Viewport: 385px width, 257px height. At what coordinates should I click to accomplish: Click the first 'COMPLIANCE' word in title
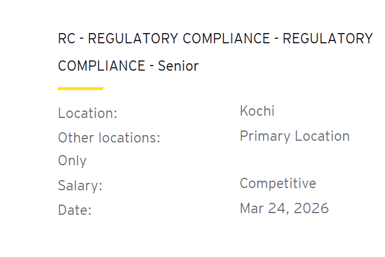click(x=224, y=39)
